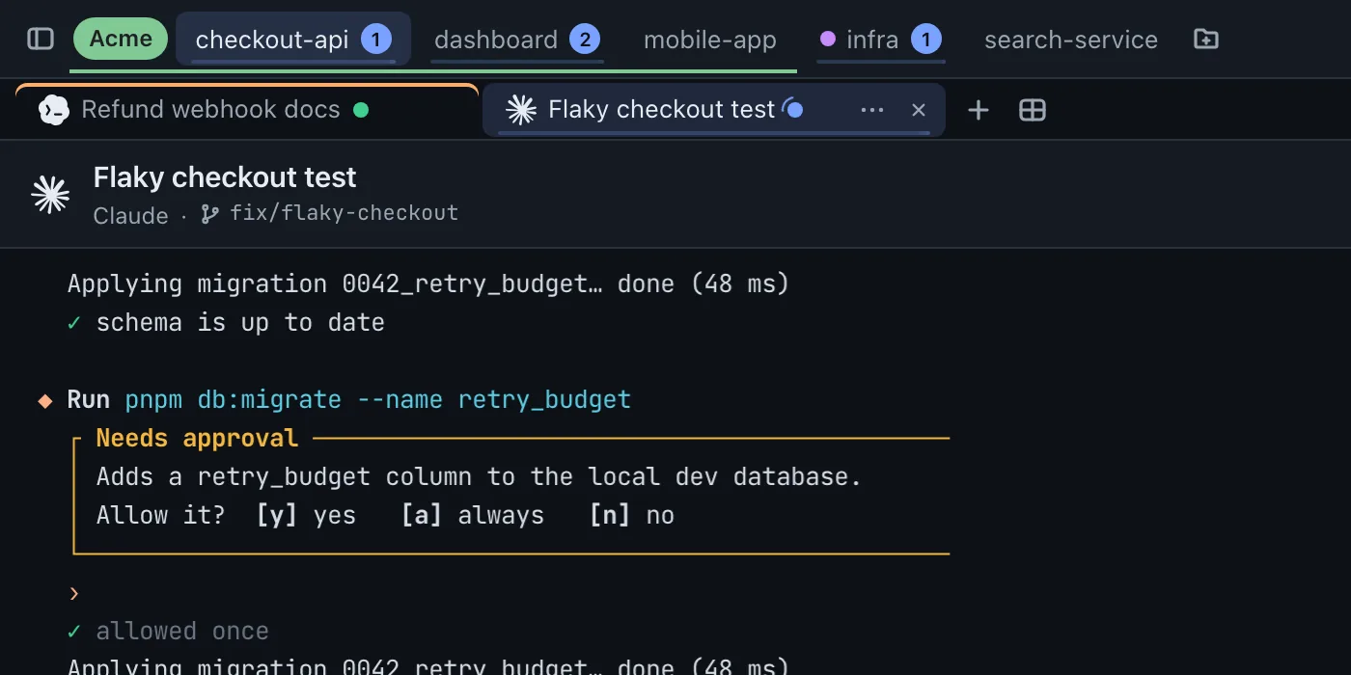Click the fix/flaky-checkout branch name
Screen dimensions: 1351x675
point(344,213)
